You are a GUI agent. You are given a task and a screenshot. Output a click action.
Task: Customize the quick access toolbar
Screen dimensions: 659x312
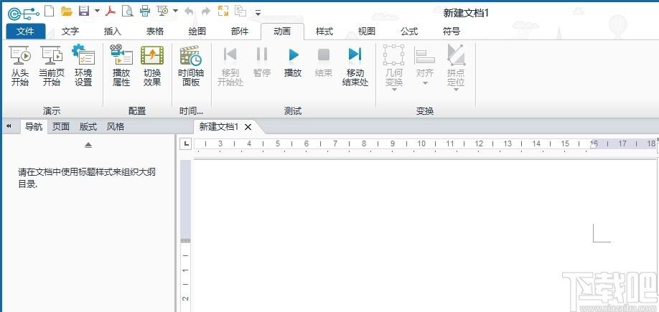(258, 13)
